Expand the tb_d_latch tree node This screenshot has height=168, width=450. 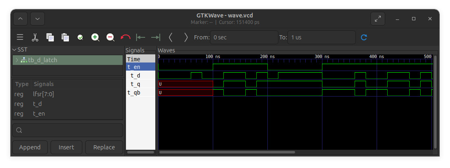click(x=17, y=60)
